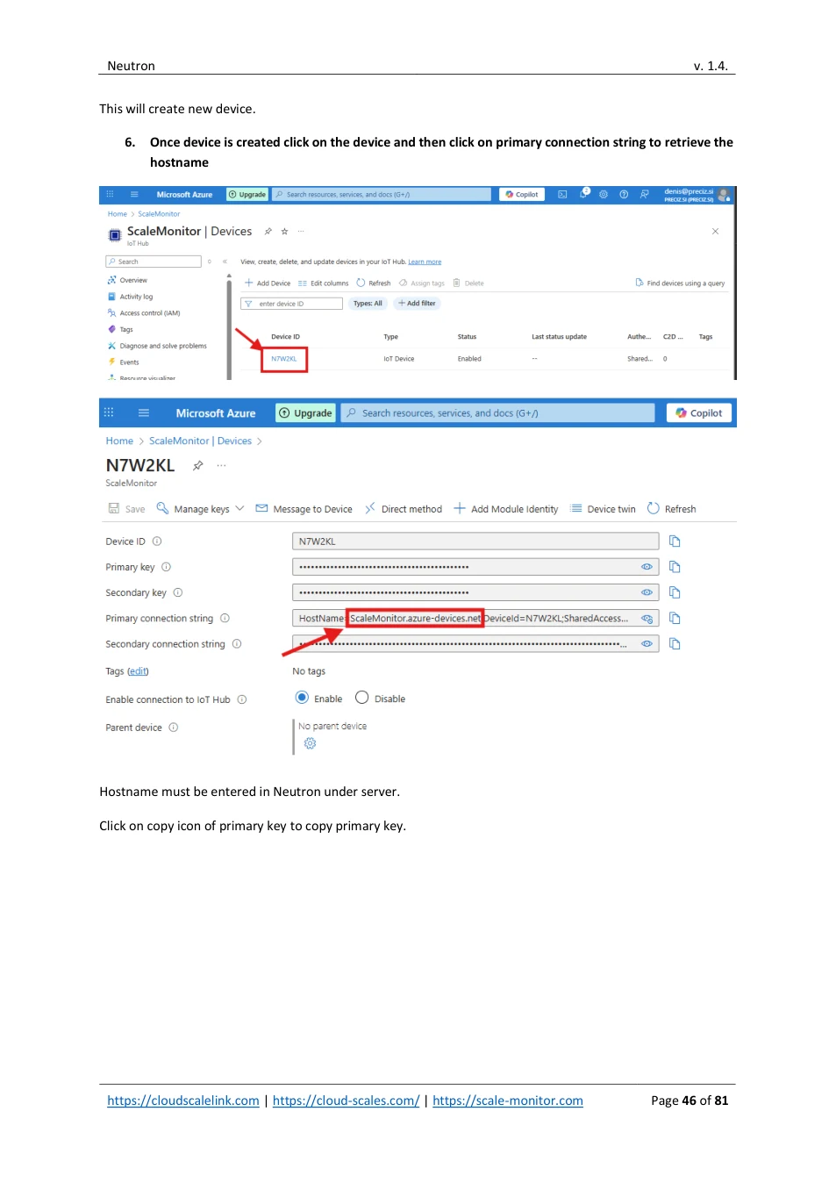The height and width of the screenshot is (1183, 836).
Task: Copy the Device ID value using its copy icon
Action: tap(675, 541)
